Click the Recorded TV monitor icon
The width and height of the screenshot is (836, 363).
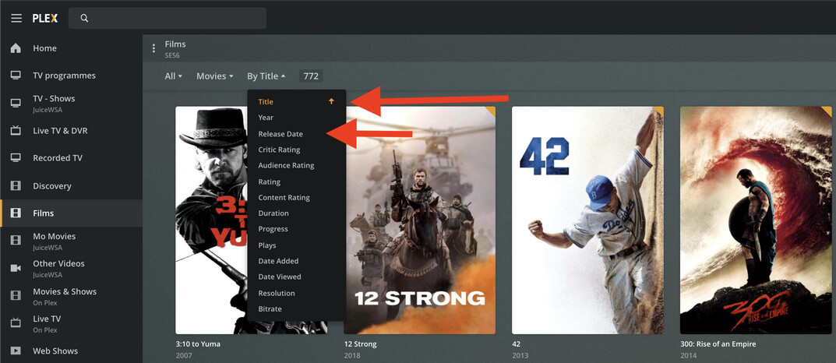[16, 158]
